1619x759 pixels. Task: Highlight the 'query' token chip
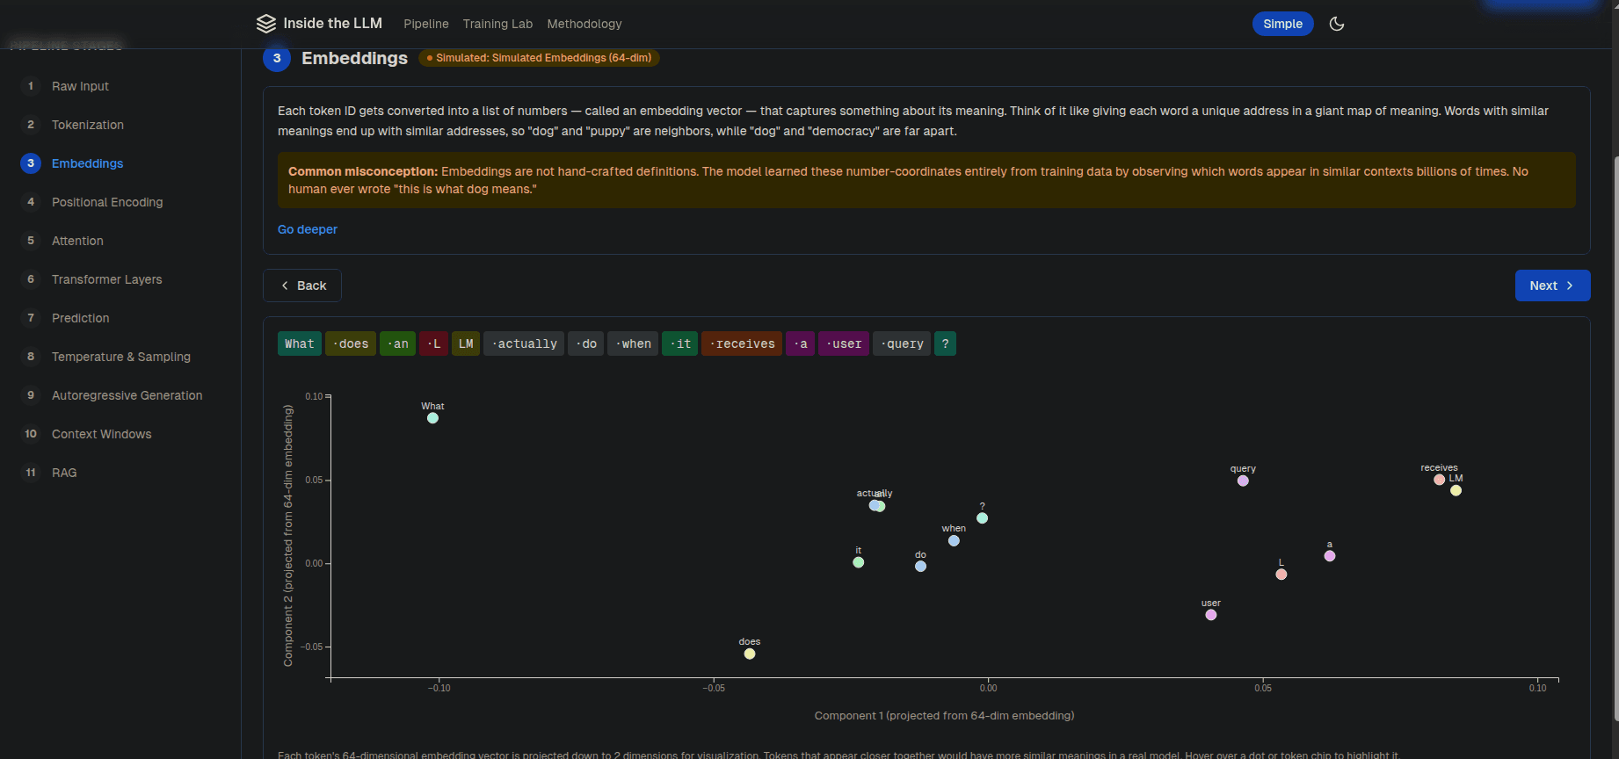[x=902, y=343]
